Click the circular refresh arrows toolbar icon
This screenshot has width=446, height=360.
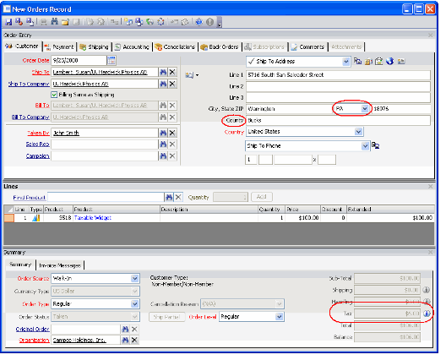[160, 22]
